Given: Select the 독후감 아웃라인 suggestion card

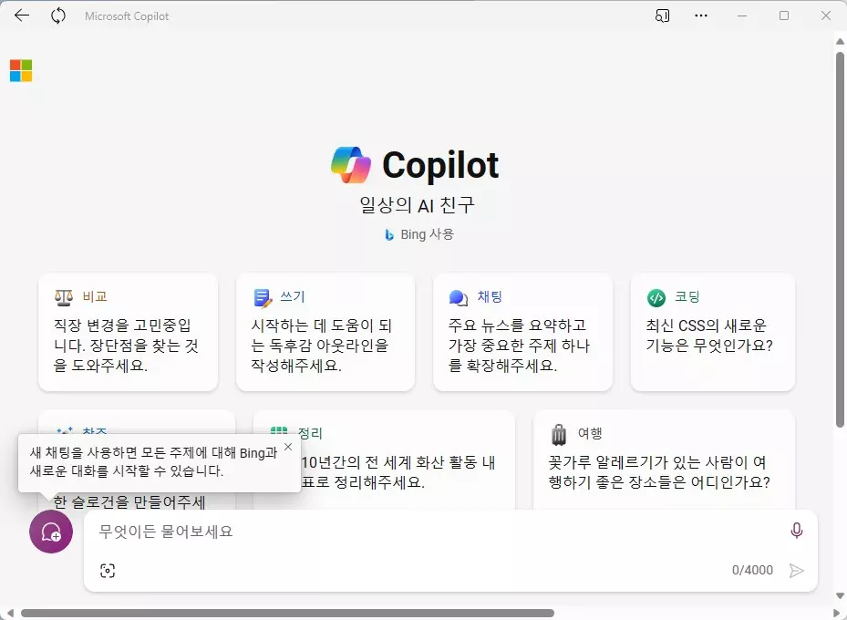Looking at the screenshot, I should (x=325, y=332).
